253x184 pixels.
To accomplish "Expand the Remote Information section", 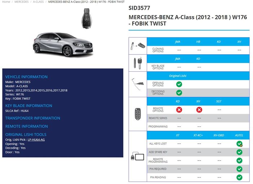I will click(x=26, y=126).
